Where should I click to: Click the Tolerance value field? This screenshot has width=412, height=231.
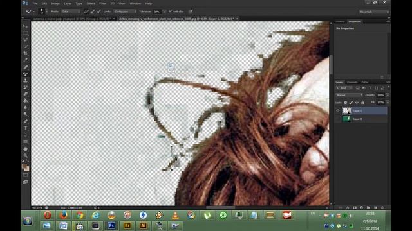158,12
